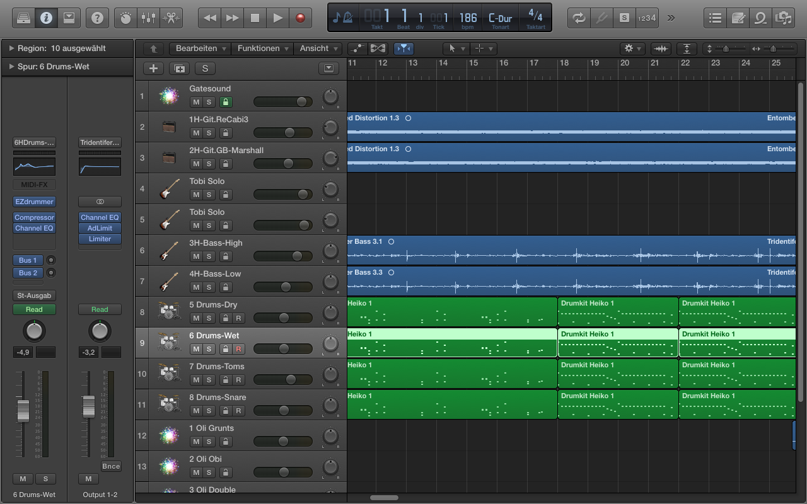Click the red Record button

point(300,18)
